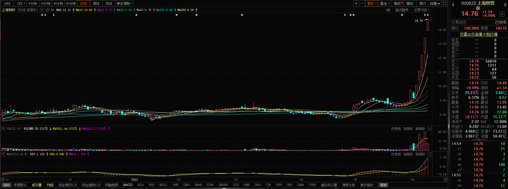The height and width of the screenshot is (189, 508).
Task: Select the KDJ indicator tab
Action: (141, 185)
